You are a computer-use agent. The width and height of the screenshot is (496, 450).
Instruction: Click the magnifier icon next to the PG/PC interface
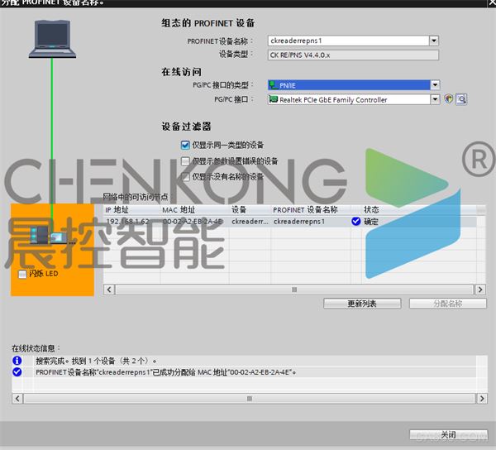coord(461,99)
